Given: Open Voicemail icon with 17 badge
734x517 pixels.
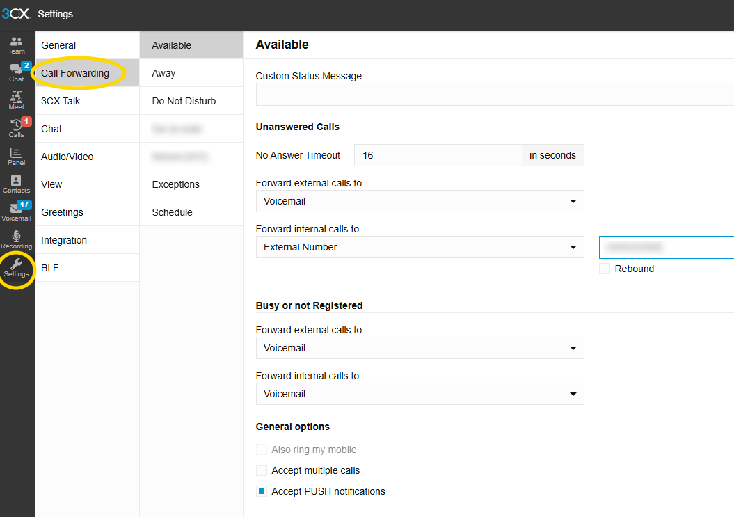Looking at the screenshot, I should (x=17, y=212).
